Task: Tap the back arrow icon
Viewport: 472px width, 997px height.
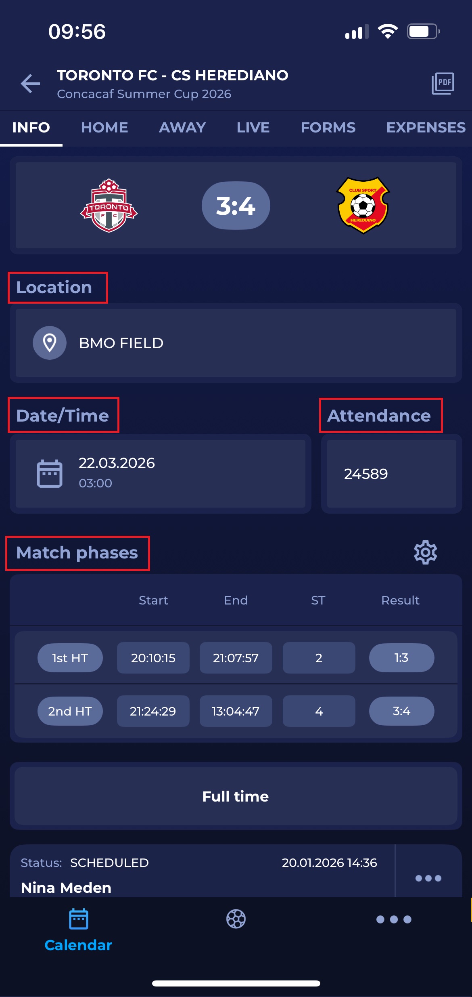Action: [30, 84]
